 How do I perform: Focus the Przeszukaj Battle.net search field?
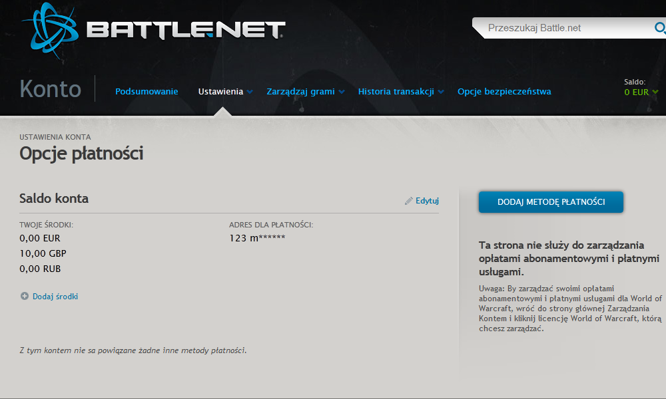pos(566,28)
